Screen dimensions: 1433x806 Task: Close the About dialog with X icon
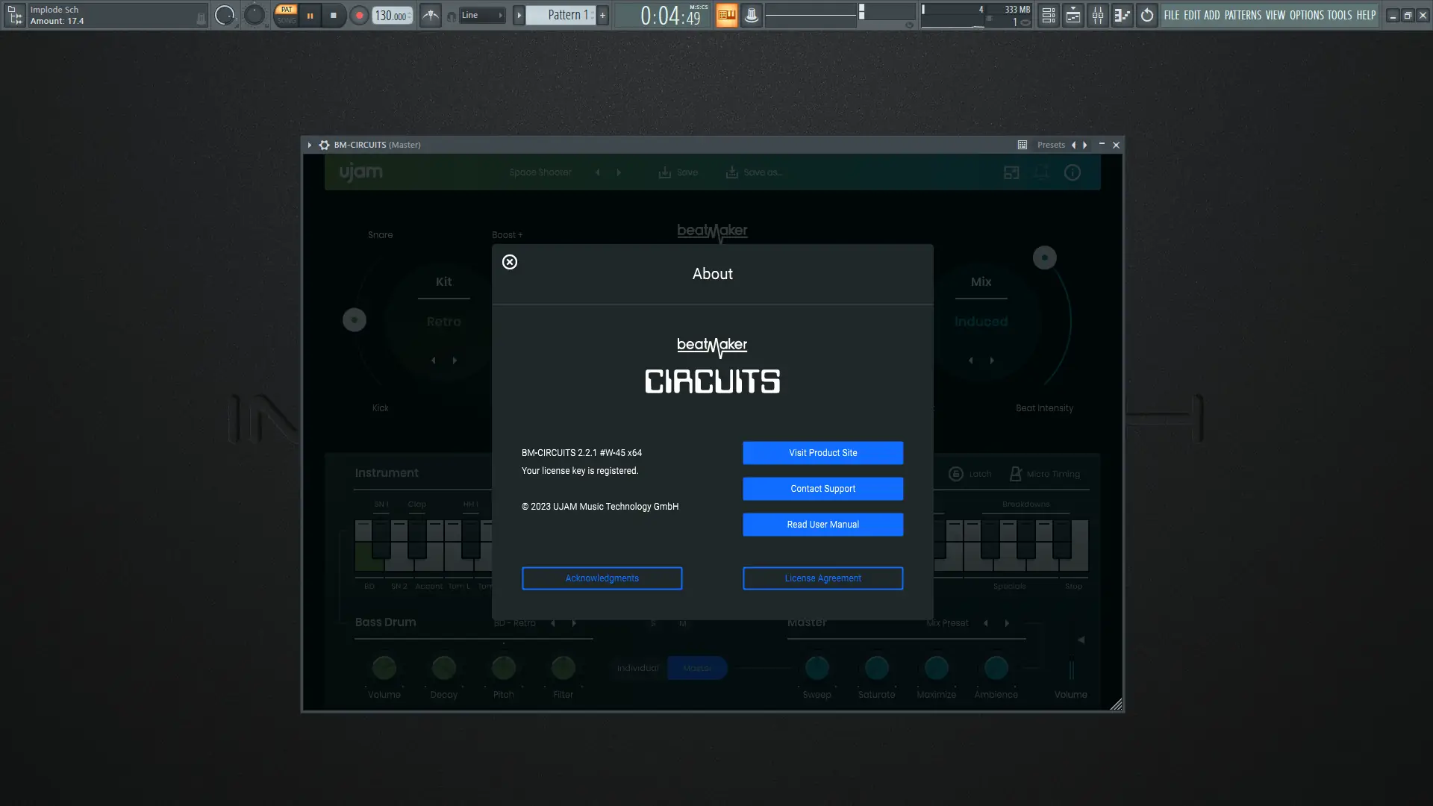coord(510,262)
